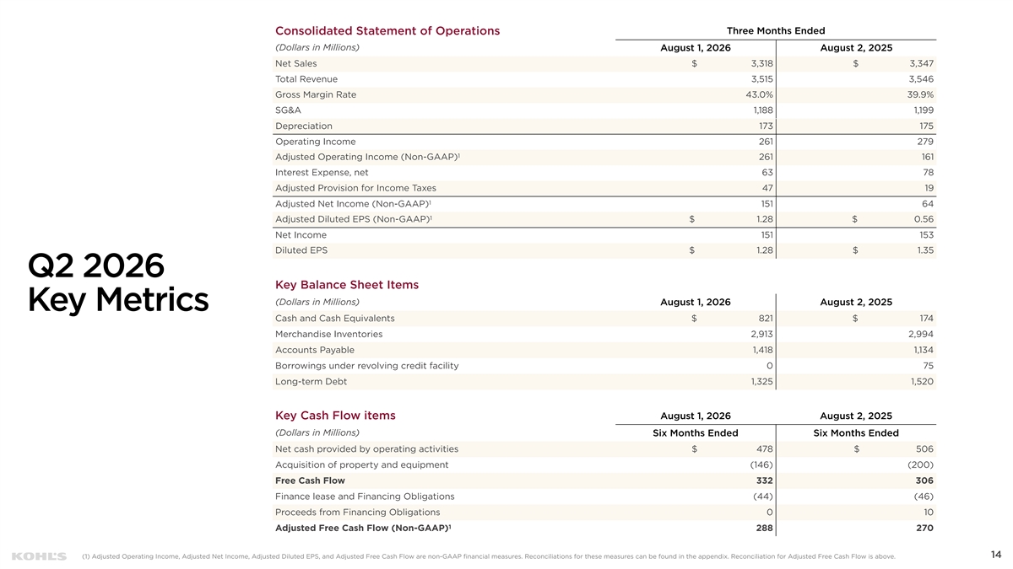
Task: Click the page number 14
Action: (996, 555)
